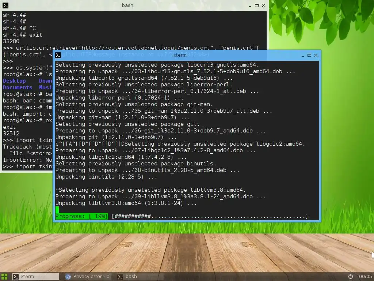The height and width of the screenshot is (281, 374).
Task: Click the power icon in system tray
Action: click(x=350, y=277)
